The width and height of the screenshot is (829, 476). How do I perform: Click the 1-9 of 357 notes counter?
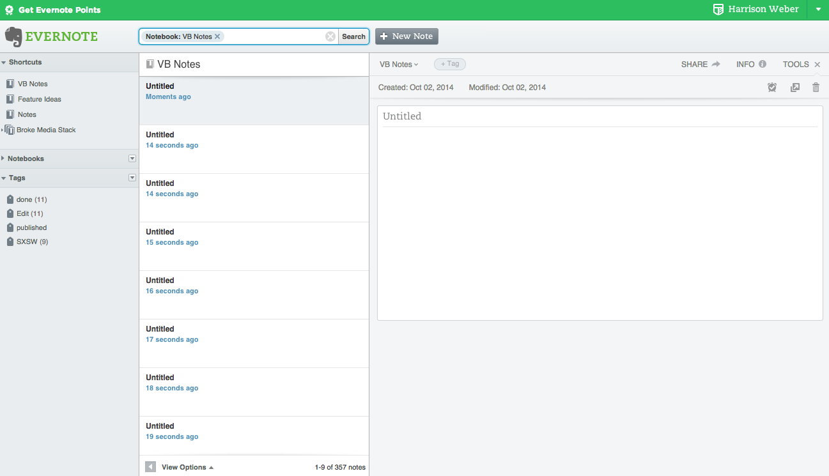click(x=340, y=467)
